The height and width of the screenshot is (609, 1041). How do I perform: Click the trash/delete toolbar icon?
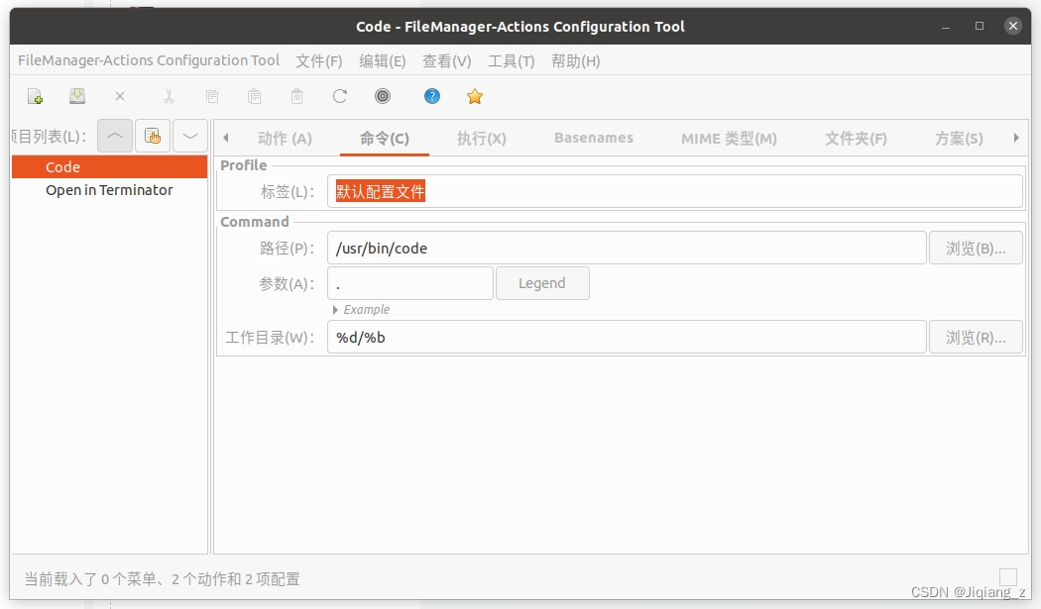point(296,96)
